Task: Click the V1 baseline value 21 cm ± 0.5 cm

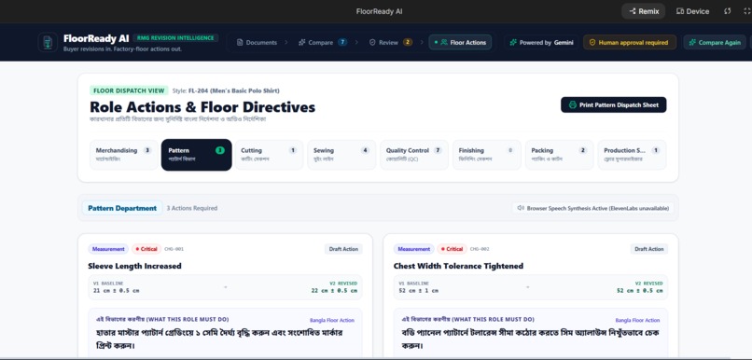Action: pos(117,290)
